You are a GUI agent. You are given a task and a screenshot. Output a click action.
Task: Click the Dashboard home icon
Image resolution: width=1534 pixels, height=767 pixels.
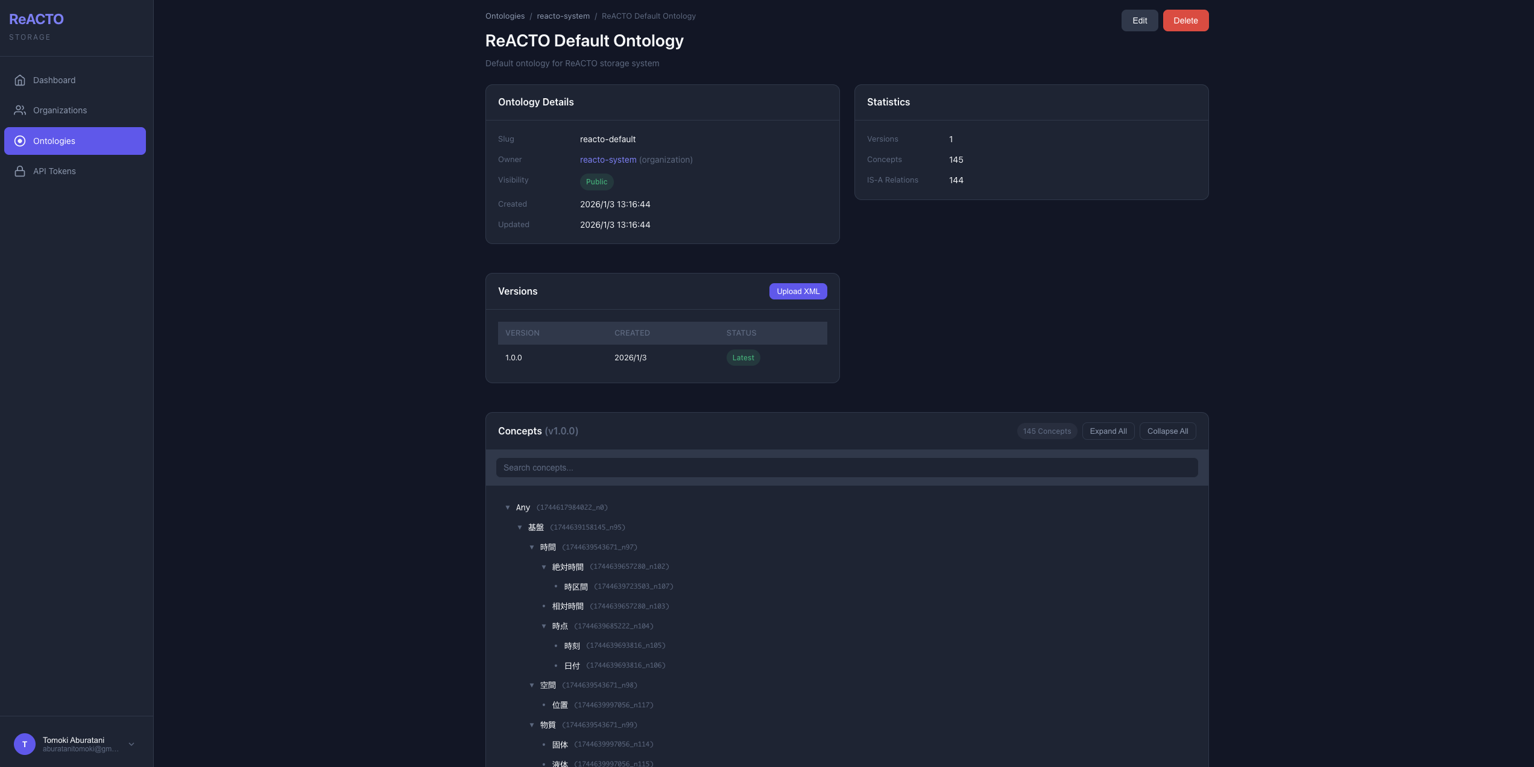20,80
